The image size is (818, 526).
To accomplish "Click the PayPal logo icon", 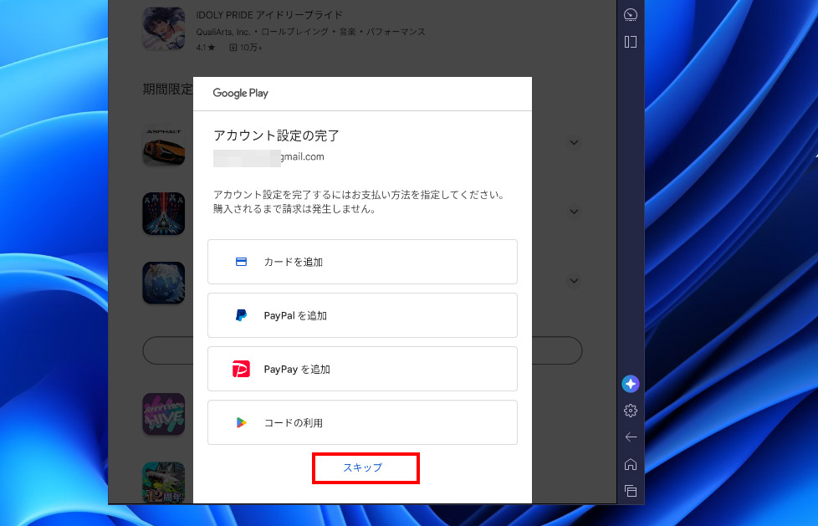I will pos(241,315).
